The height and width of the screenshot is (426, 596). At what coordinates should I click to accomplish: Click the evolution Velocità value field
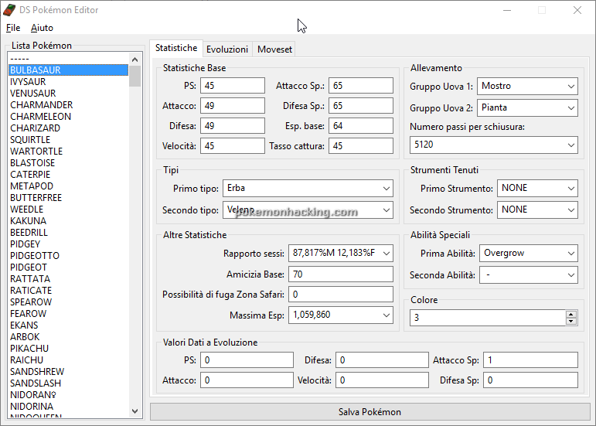(x=383, y=380)
